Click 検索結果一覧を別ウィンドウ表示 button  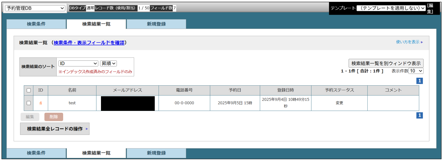pyautogui.click(x=386, y=63)
